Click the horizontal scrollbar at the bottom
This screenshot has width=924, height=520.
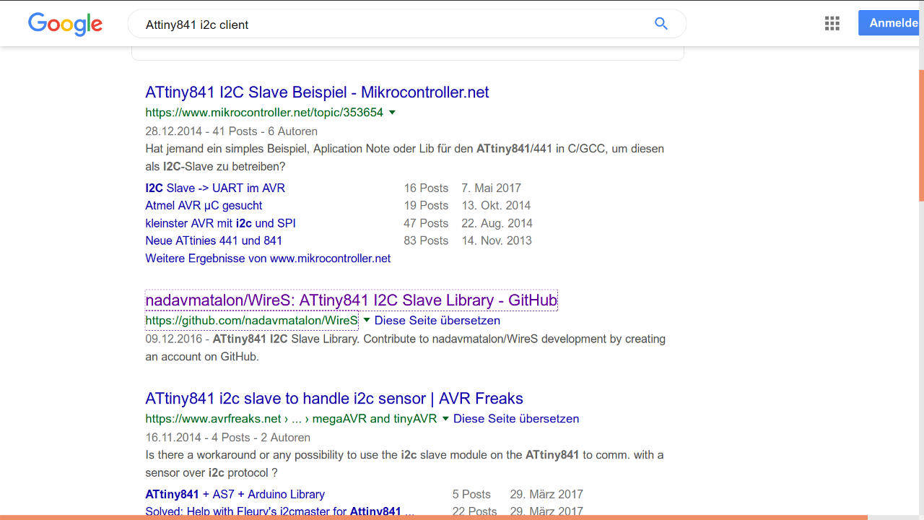click(x=433, y=517)
